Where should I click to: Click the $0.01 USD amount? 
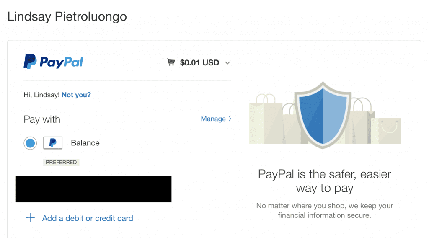(x=199, y=63)
